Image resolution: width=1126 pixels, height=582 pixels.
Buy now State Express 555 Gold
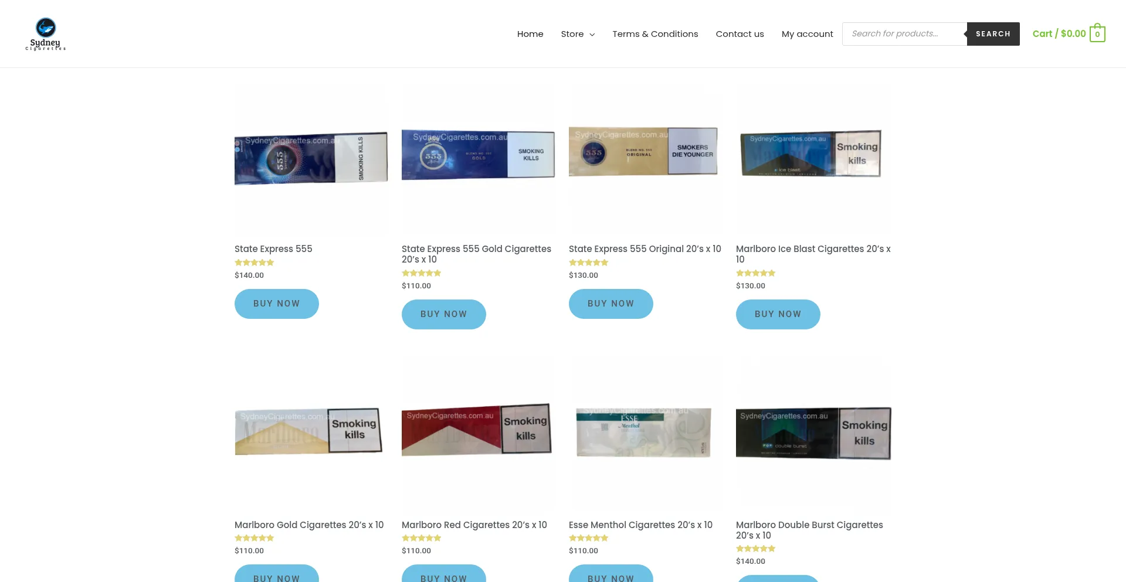point(444,314)
